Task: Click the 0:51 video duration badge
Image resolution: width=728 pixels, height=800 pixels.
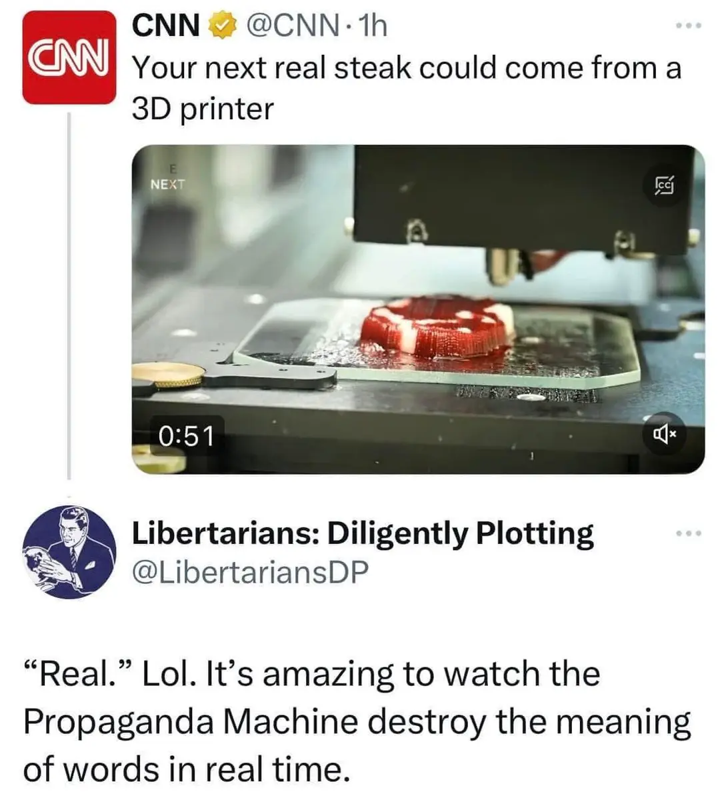Action: [187, 436]
